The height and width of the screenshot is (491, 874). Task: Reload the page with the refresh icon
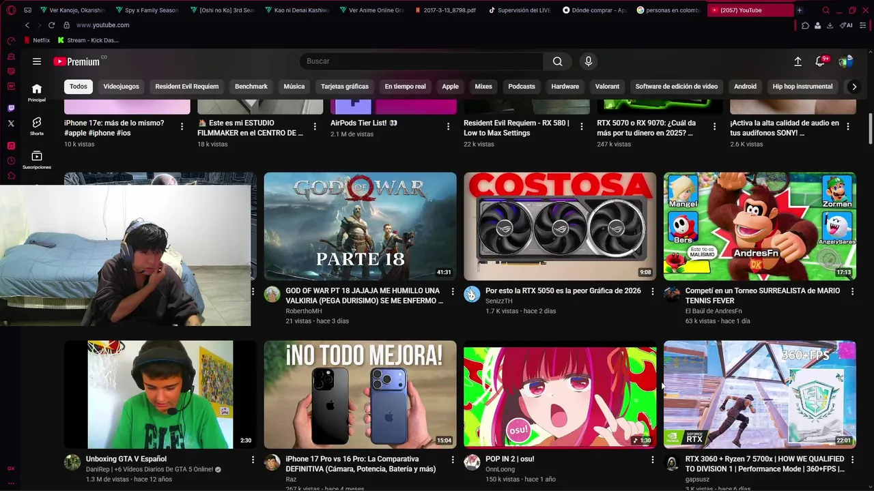click(51, 25)
